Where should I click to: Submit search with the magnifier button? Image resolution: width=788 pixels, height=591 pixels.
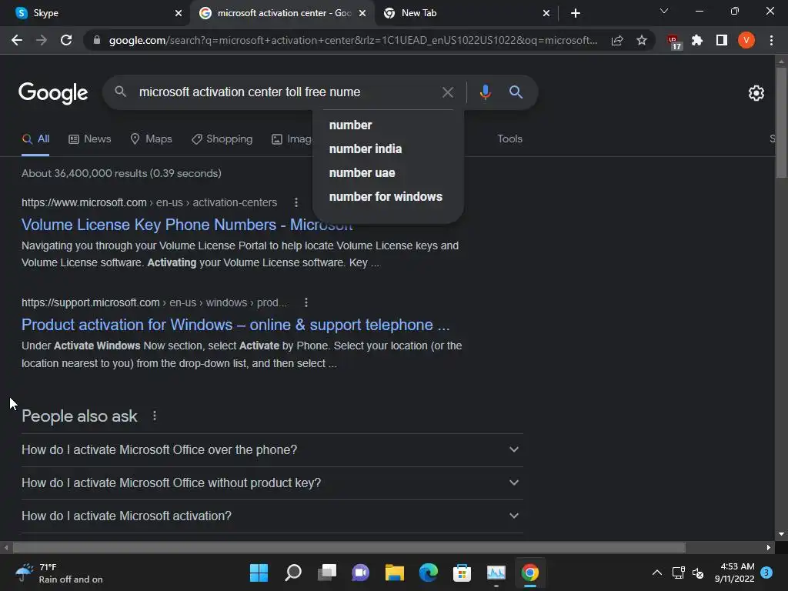[516, 92]
